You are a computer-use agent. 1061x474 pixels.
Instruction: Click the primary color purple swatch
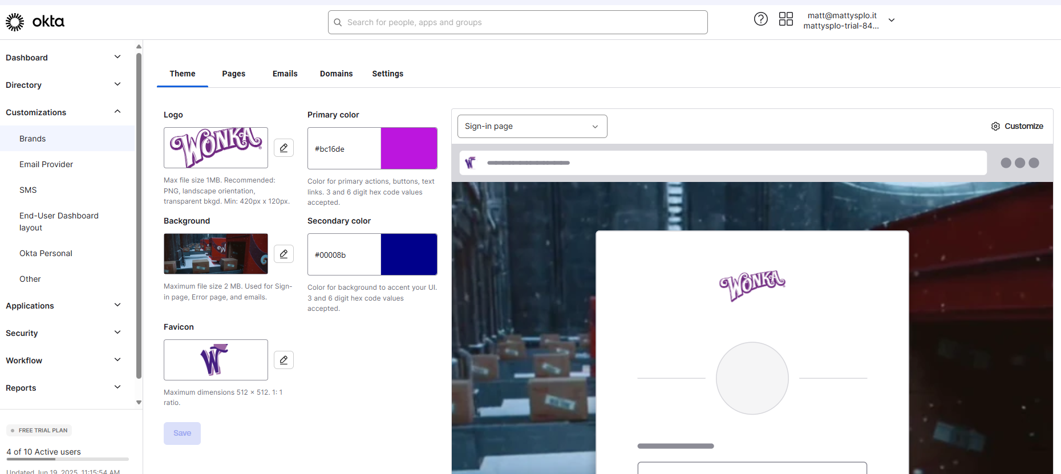coord(409,148)
